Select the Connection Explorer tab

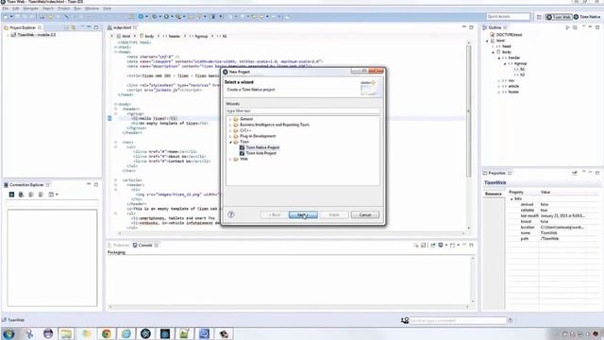[26, 185]
